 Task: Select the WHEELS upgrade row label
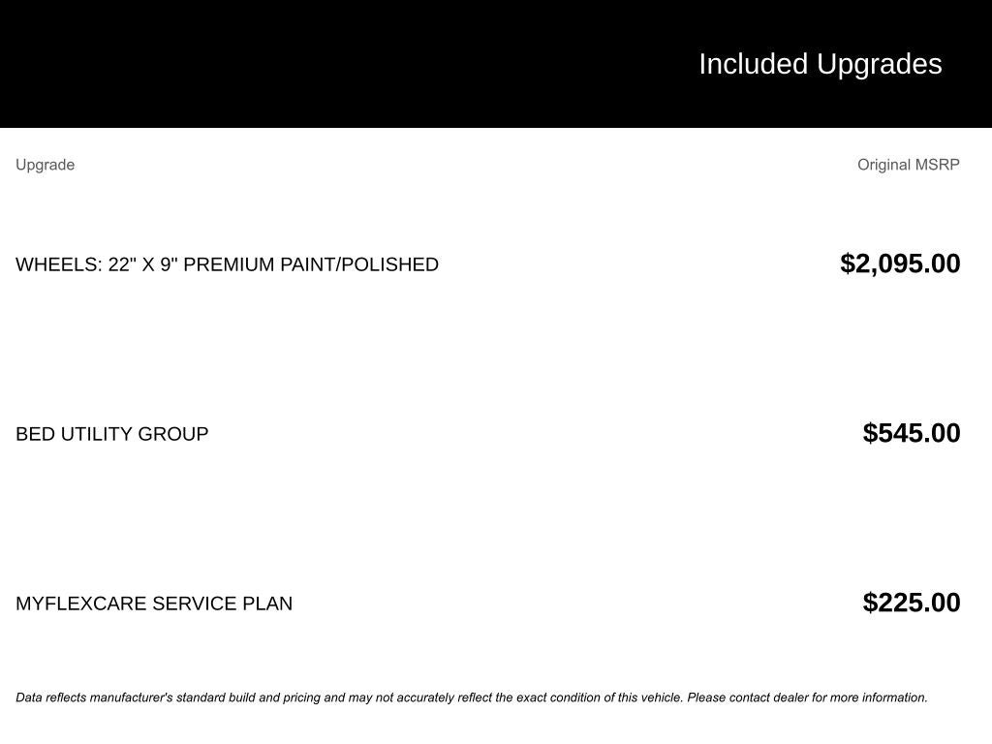coord(227,264)
